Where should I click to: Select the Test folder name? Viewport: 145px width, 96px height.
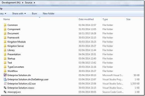(9, 63)
